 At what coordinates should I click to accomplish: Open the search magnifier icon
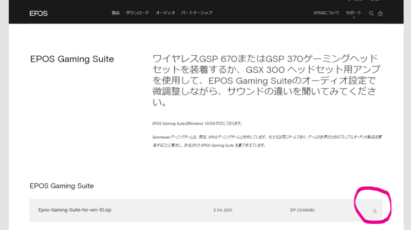click(371, 13)
